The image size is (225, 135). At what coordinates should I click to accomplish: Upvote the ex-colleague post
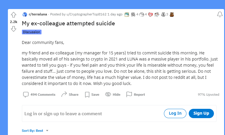[x=13, y=15]
